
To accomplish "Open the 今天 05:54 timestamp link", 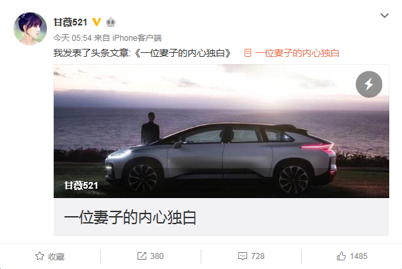I will click(72, 38).
